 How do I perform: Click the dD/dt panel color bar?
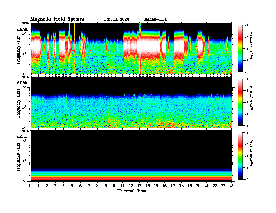(240, 102)
